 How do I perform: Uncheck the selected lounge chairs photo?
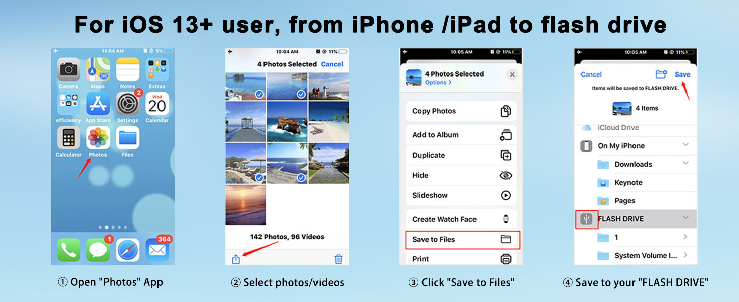pyautogui.click(x=245, y=163)
